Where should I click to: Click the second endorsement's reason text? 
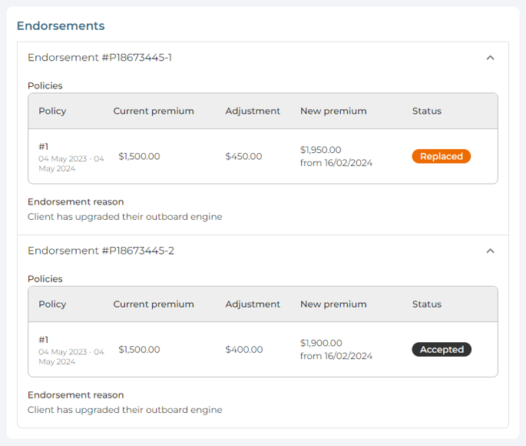click(124, 410)
